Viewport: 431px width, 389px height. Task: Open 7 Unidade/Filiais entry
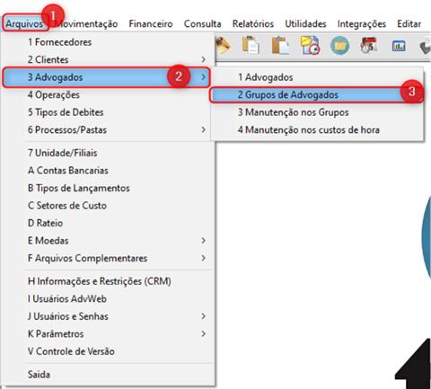(108, 153)
